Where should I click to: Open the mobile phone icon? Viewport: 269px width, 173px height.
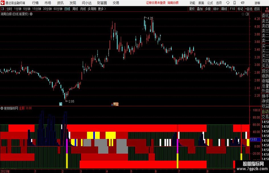point(235,3)
